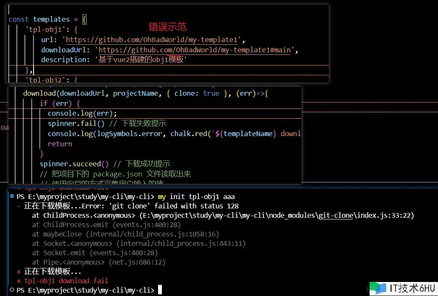Click the hollow circle marker at last prompt

click(11, 290)
